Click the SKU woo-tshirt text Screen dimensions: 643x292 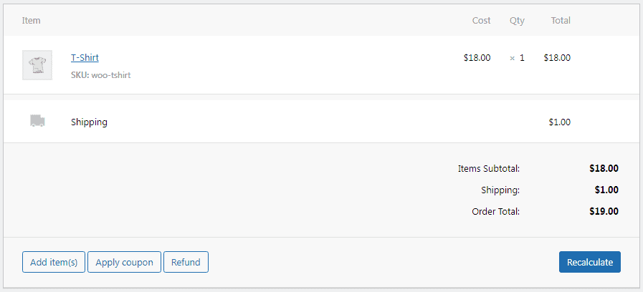coord(101,75)
